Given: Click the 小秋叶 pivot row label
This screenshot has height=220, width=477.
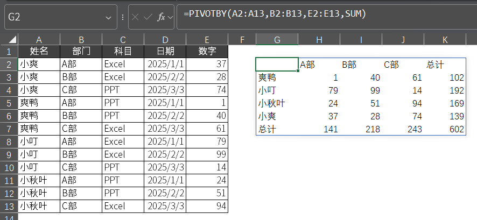Looking at the screenshot, I should [277, 103].
